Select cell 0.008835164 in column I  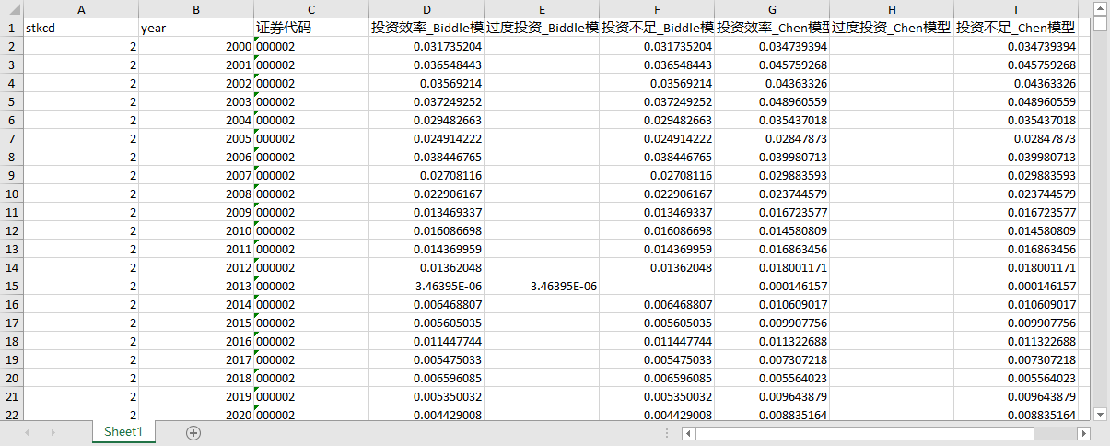1016,415
